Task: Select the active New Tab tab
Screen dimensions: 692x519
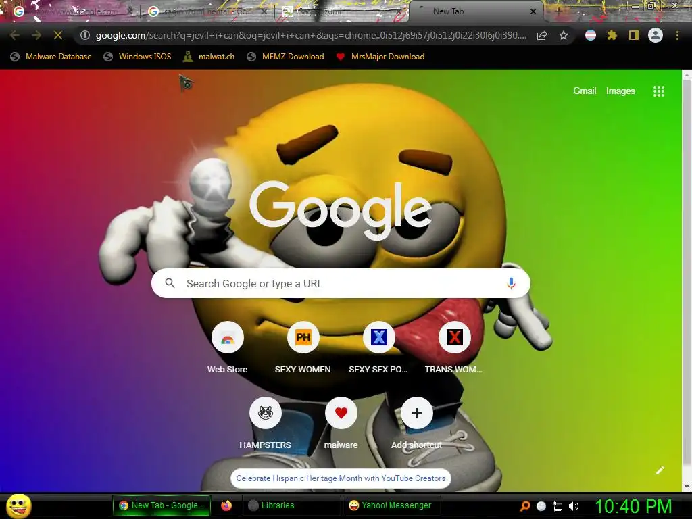Action: 476,11
